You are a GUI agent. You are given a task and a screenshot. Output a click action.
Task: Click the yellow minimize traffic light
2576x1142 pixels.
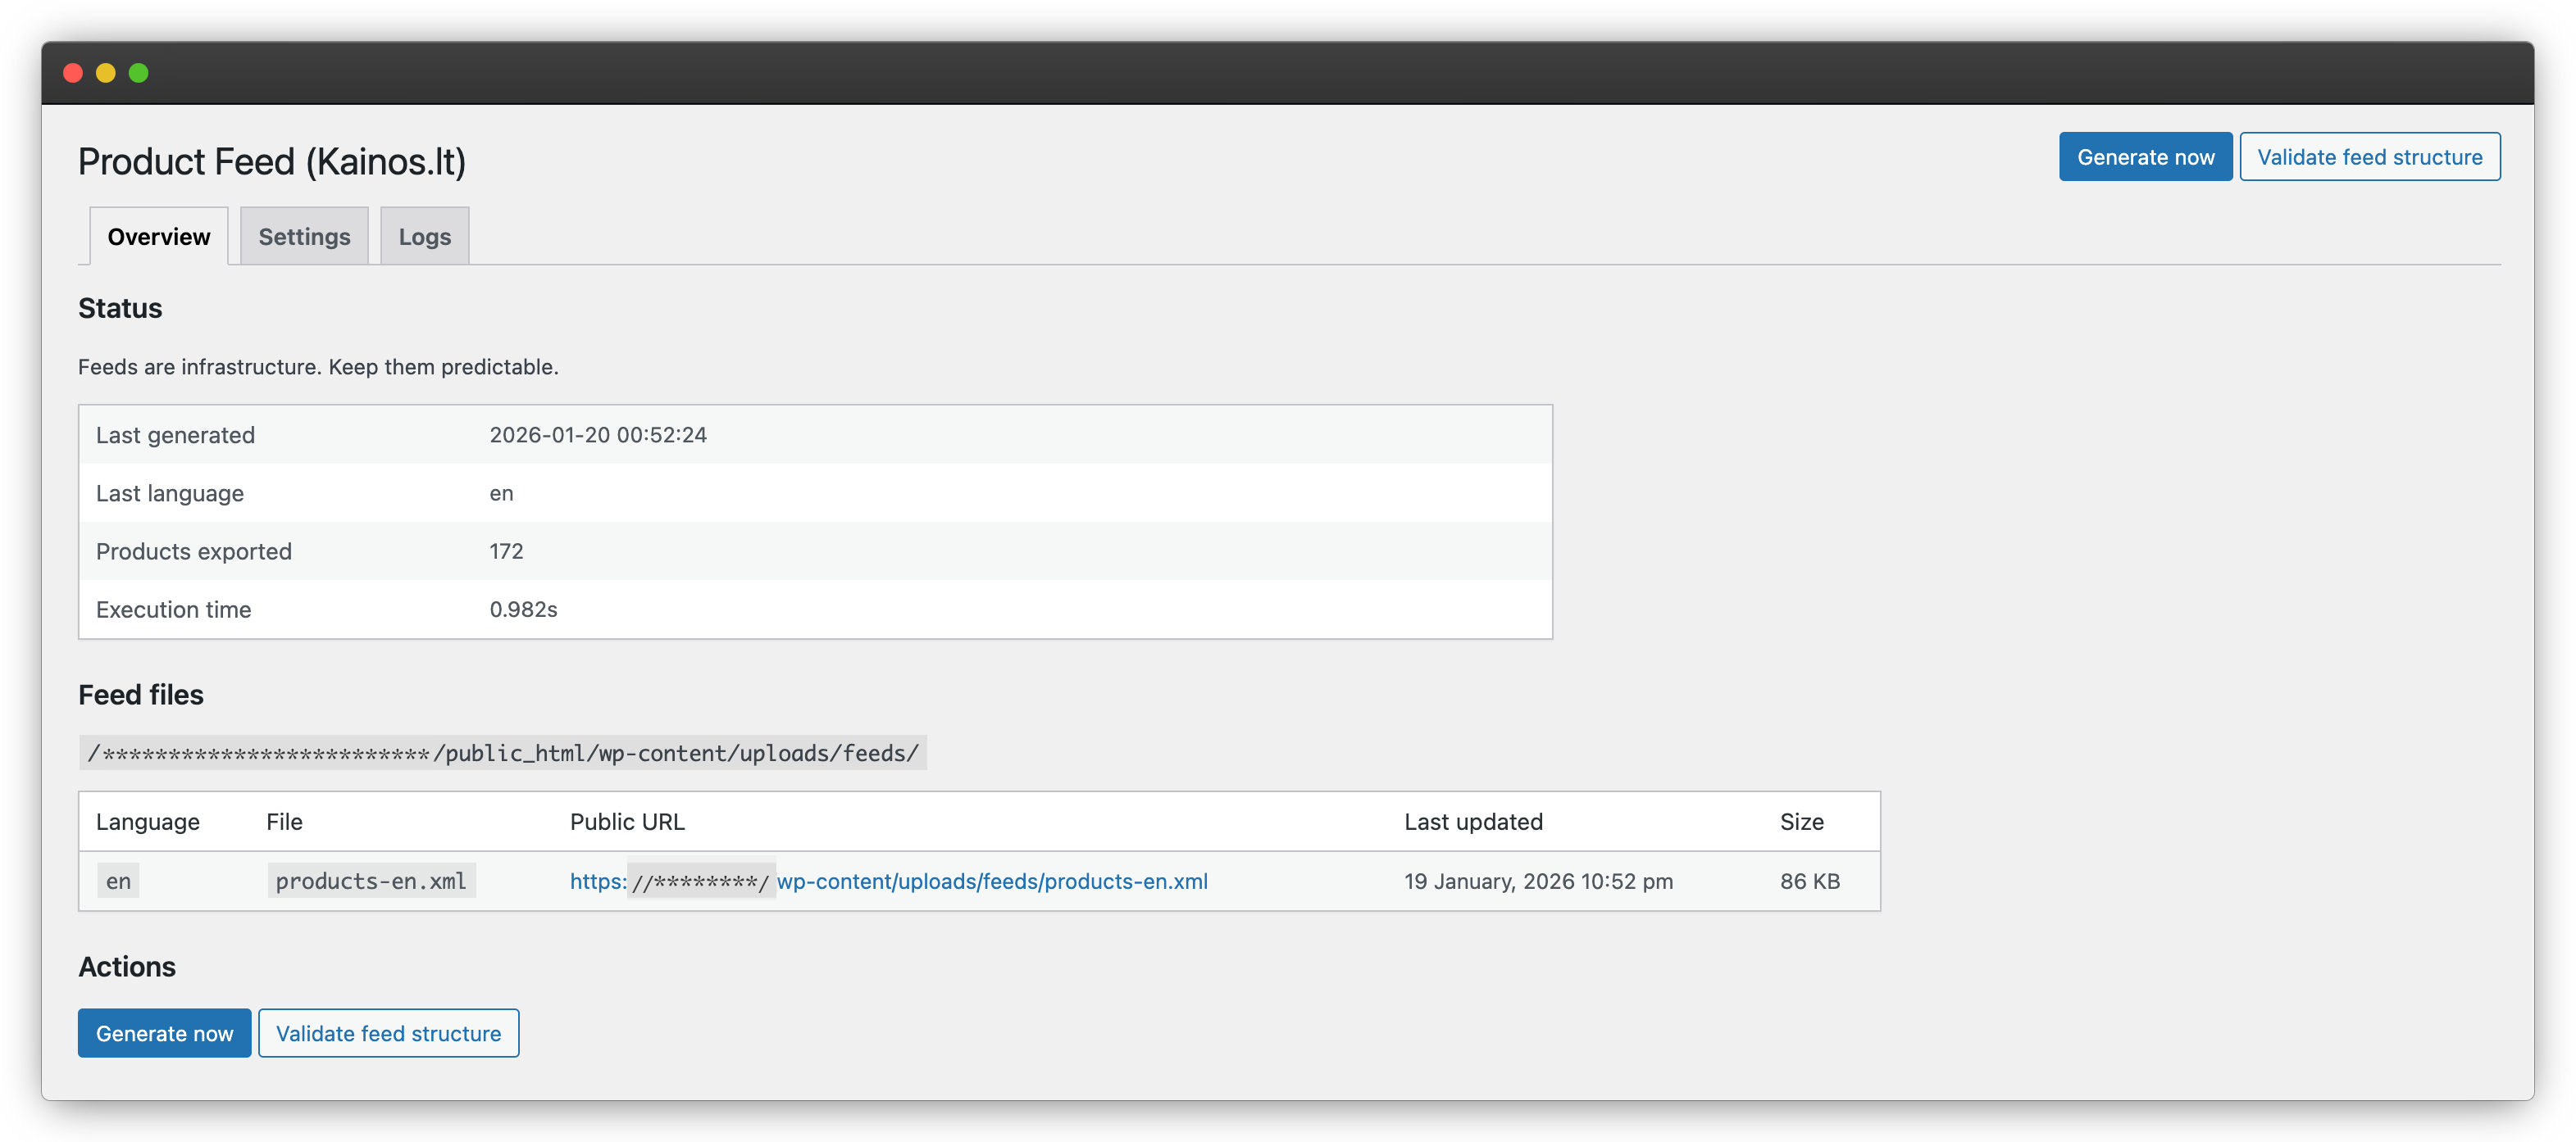pyautogui.click(x=106, y=72)
